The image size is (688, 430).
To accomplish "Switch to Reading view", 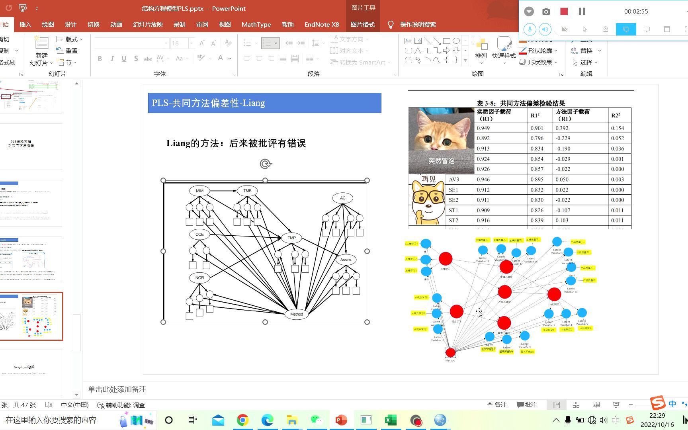I will point(596,405).
